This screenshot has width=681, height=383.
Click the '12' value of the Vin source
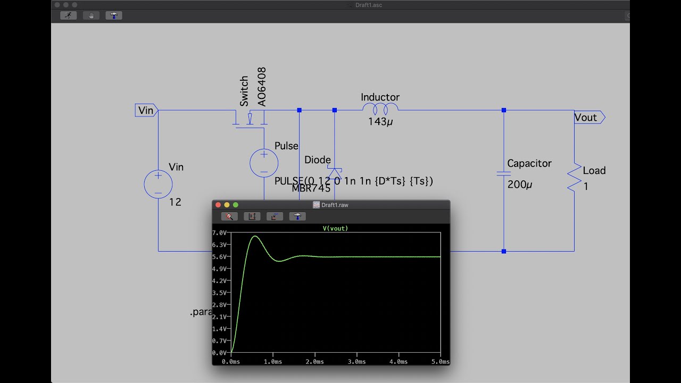pos(176,202)
